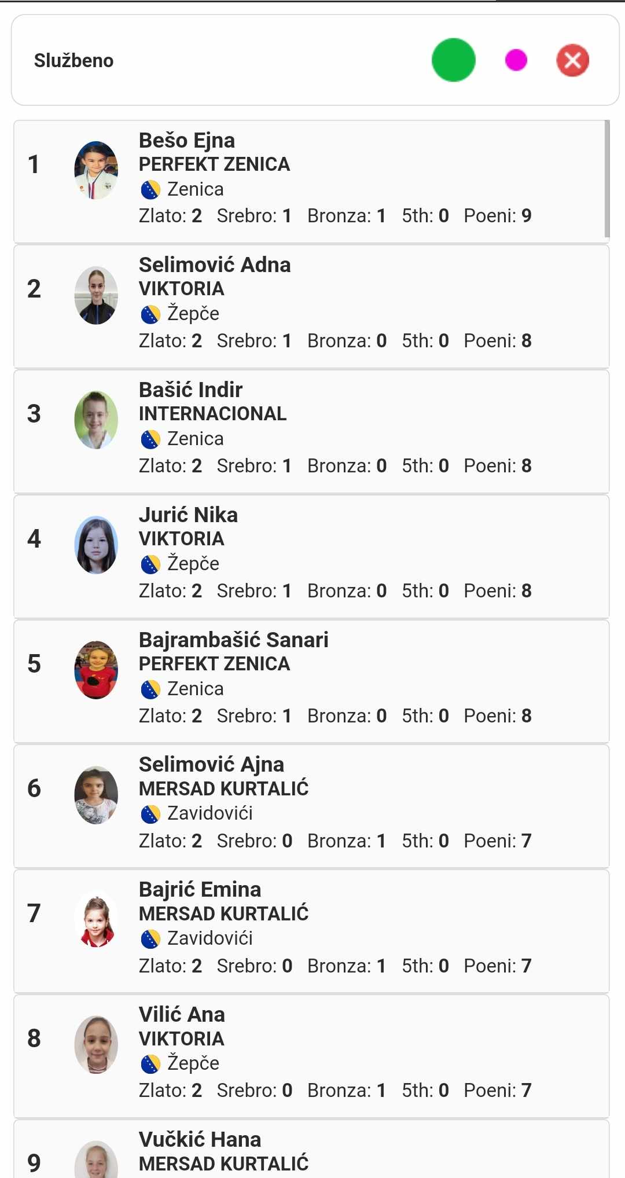Click the flag icon next to Žepče for Vilić Ana
The height and width of the screenshot is (1178, 625).
tap(150, 1064)
